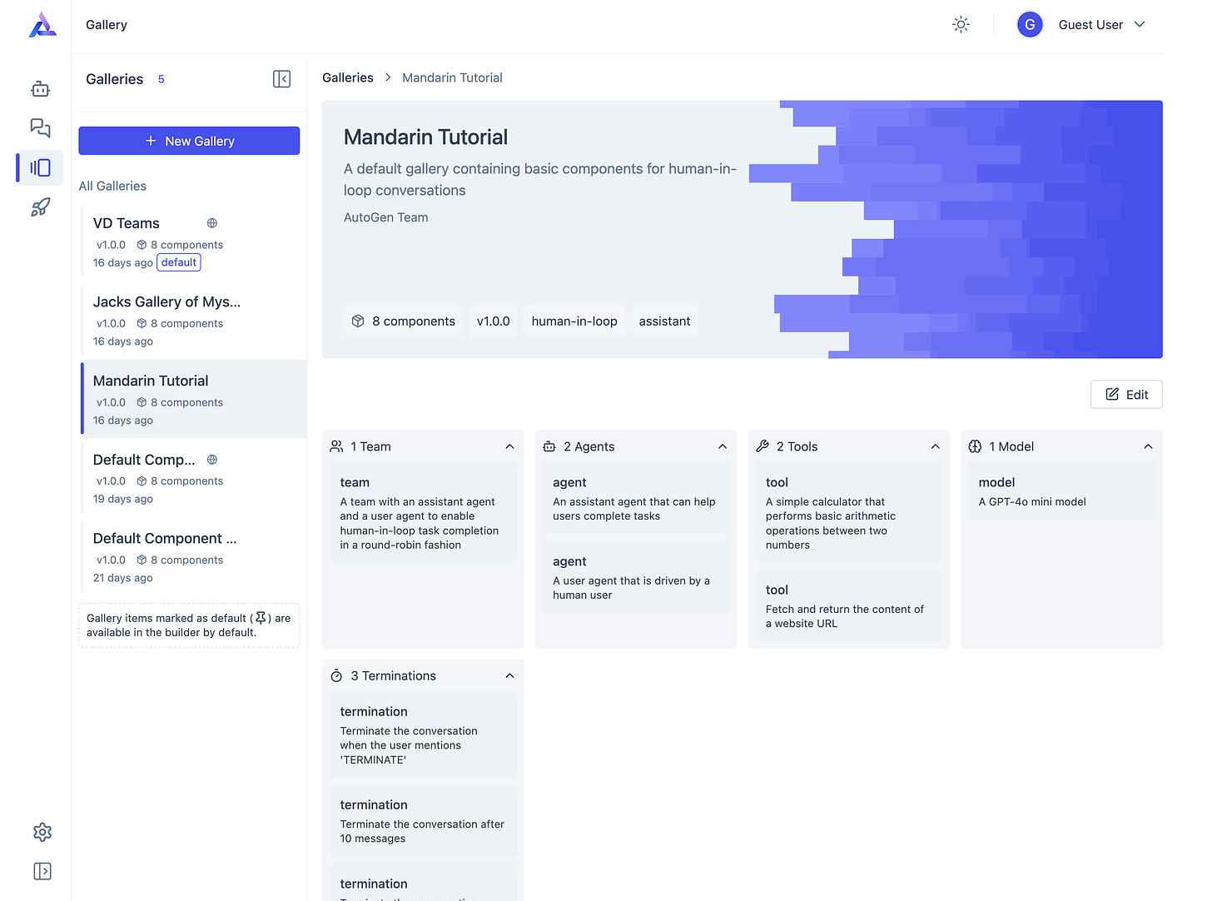
Task: Open the team round-robin card
Action: pyautogui.click(x=423, y=512)
